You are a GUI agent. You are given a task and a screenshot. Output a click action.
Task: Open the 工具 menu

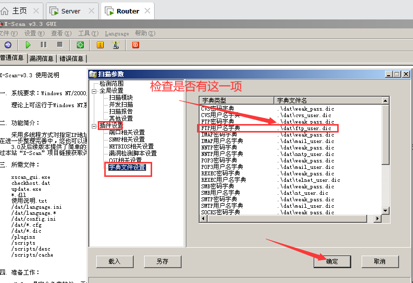88,33
